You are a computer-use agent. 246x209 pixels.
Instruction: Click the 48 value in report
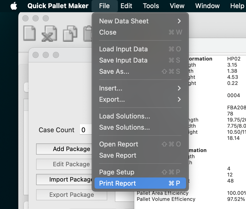point(230,181)
